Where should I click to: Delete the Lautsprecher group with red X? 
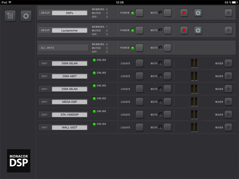point(184,30)
